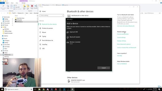The width and height of the screenshot is (162, 91).
Task: Open Sound settings link
Action: pos(121,37)
